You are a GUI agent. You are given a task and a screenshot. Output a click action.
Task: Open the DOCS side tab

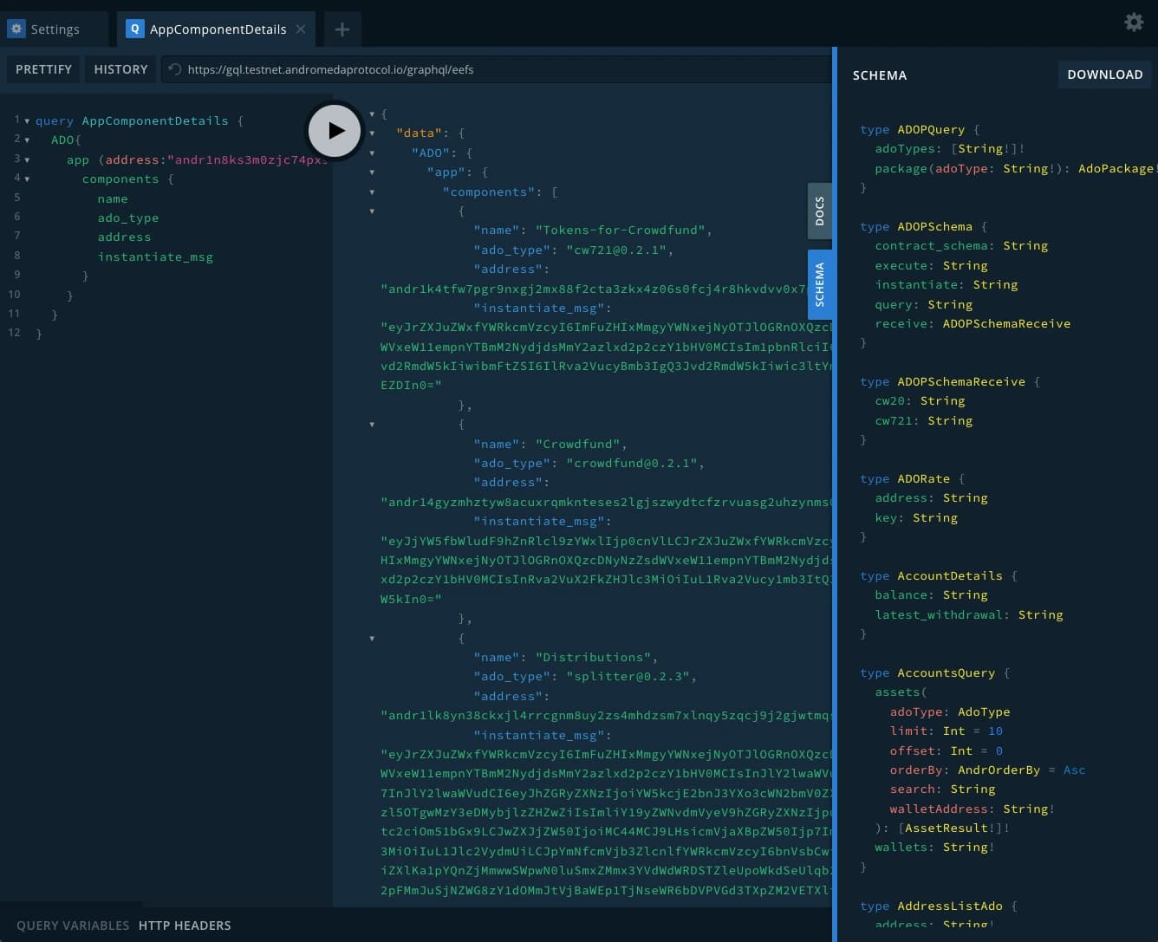pyautogui.click(x=820, y=211)
